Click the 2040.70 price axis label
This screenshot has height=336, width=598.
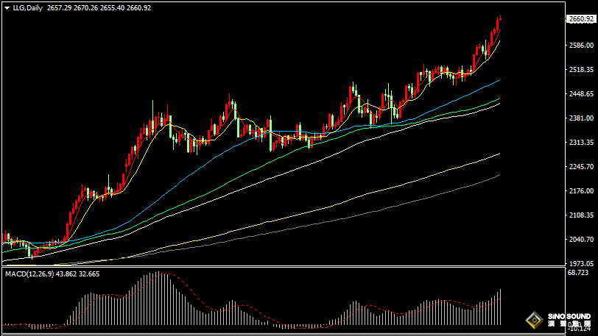[581, 239]
